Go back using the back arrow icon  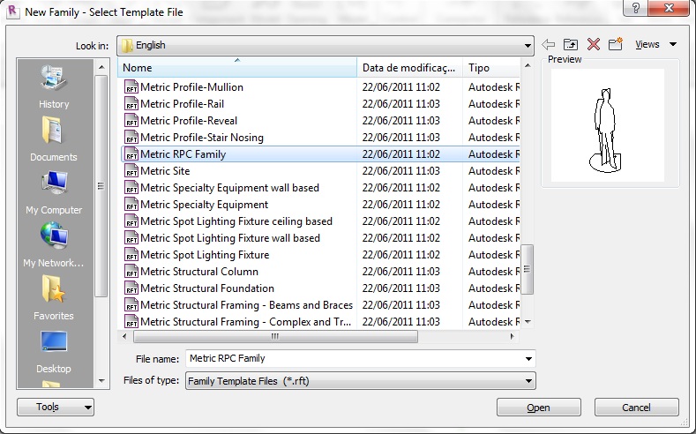click(x=549, y=44)
